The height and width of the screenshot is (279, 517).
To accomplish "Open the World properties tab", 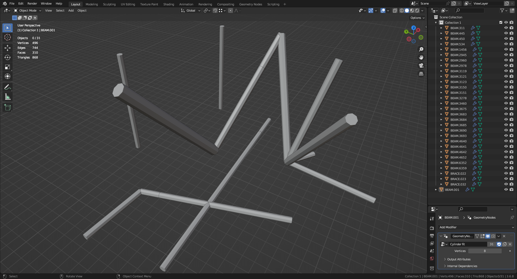I will click(432, 259).
